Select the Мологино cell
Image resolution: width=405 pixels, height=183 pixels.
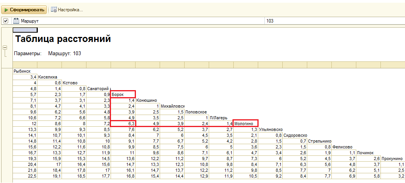(246, 124)
